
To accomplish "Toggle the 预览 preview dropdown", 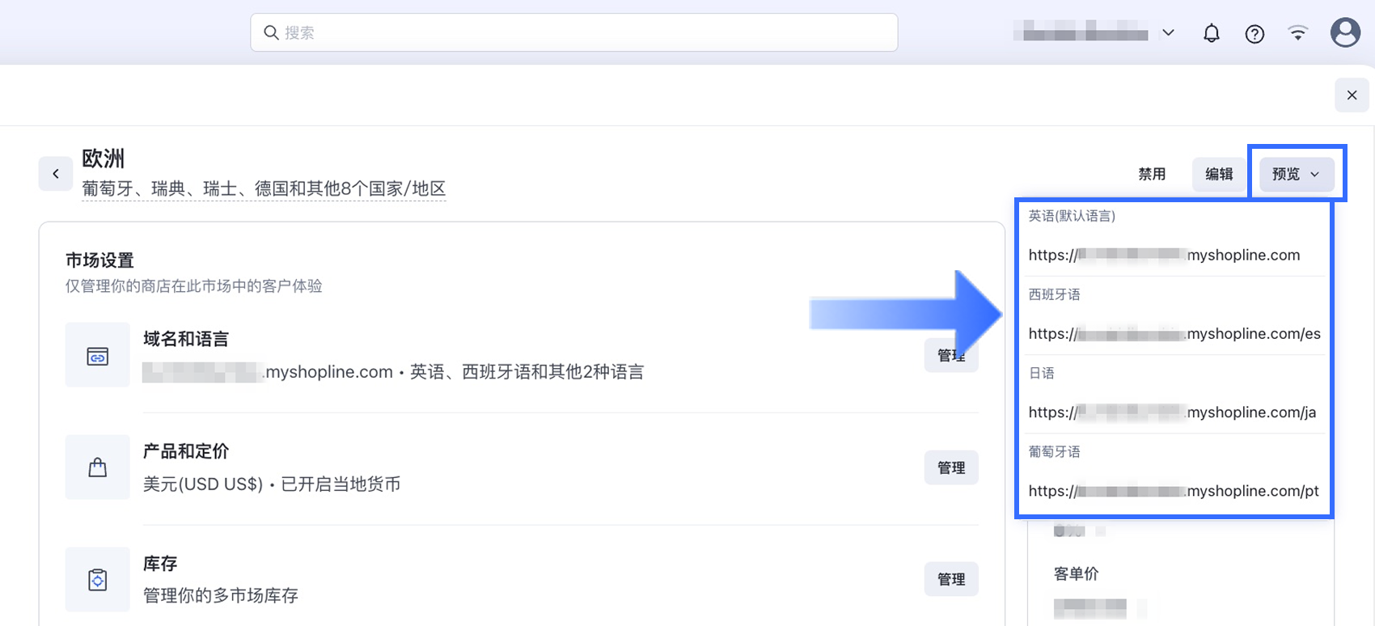I will [x=1296, y=174].
